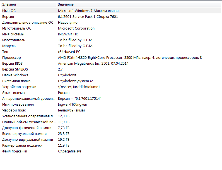222x170 pixels.
Task: Select the "Системная папка" row
Action: coord(16,81)
